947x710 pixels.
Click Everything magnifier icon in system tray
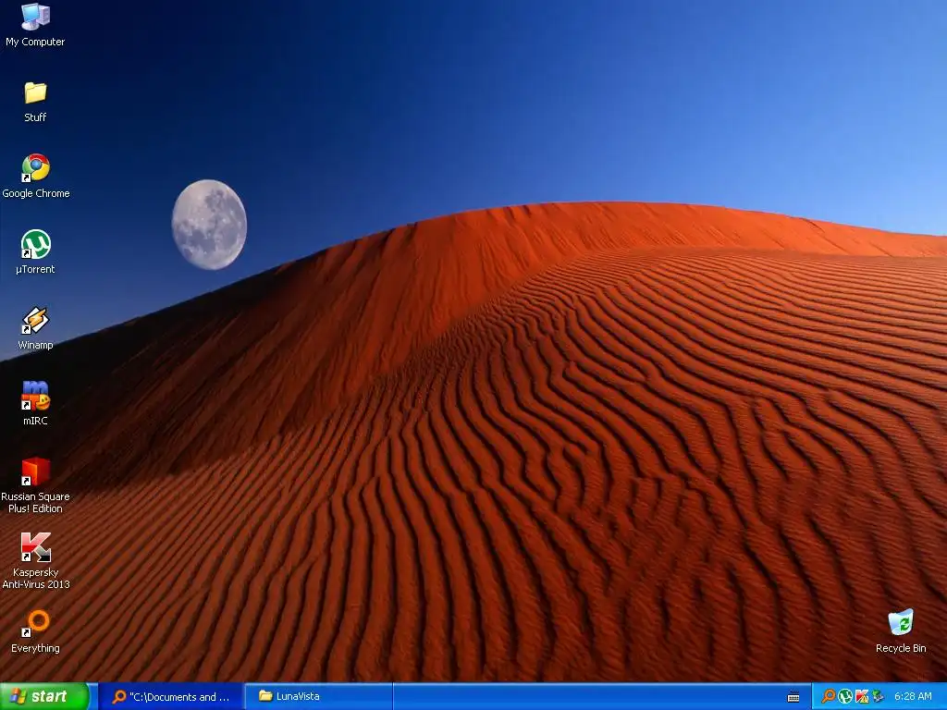[829, 696]
